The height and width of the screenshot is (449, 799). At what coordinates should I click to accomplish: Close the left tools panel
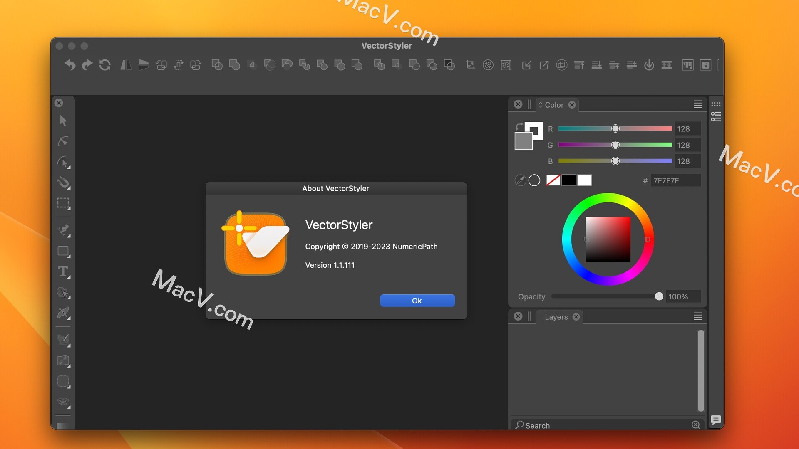[59, 103]
